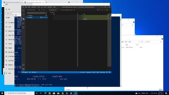Click the Windows taskbar search box
169x95 pixels.
click(x=19, y=93)
